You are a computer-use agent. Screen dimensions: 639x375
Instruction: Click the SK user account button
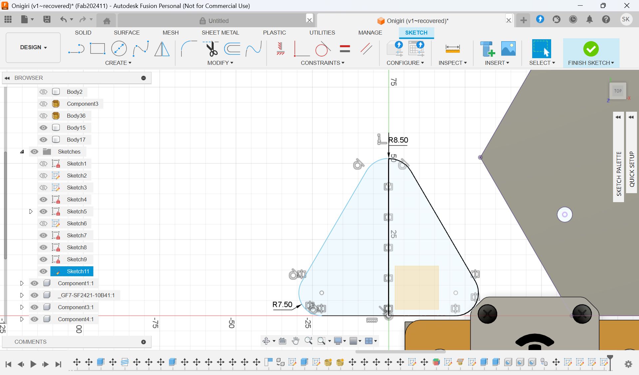626,19
